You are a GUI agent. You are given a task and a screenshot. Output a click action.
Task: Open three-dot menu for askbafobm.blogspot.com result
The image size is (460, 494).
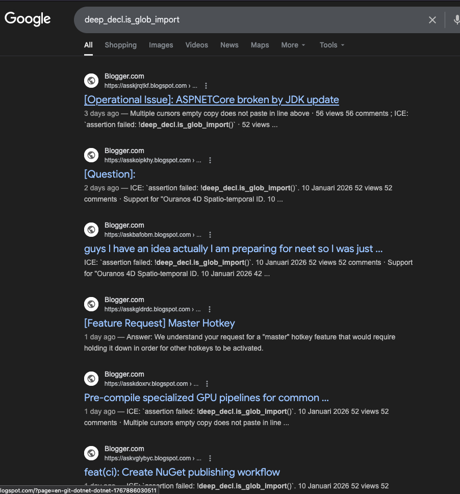[x=210, y=235]
